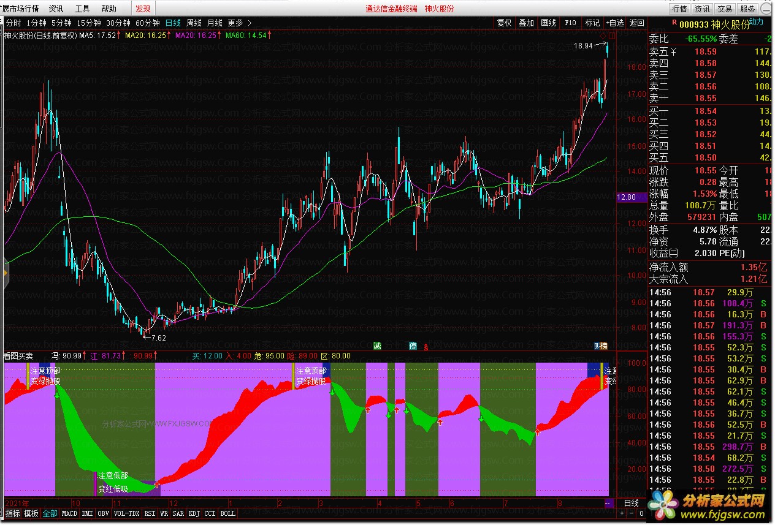Switch indicator to RSI
The image size is (775, 525).
point(150,513)
